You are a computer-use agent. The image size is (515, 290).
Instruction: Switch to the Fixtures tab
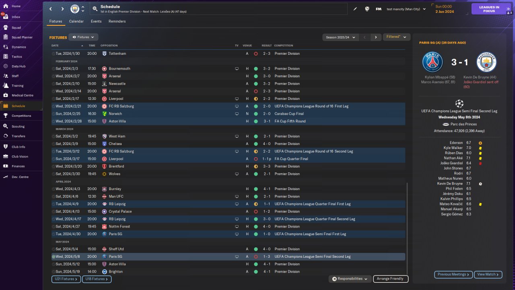[56, 21]
